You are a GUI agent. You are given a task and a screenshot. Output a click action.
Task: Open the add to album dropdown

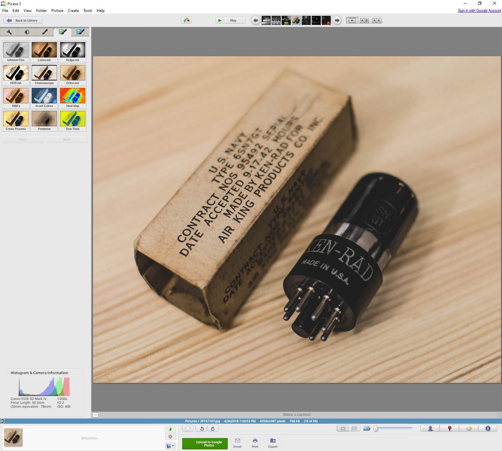171,446
